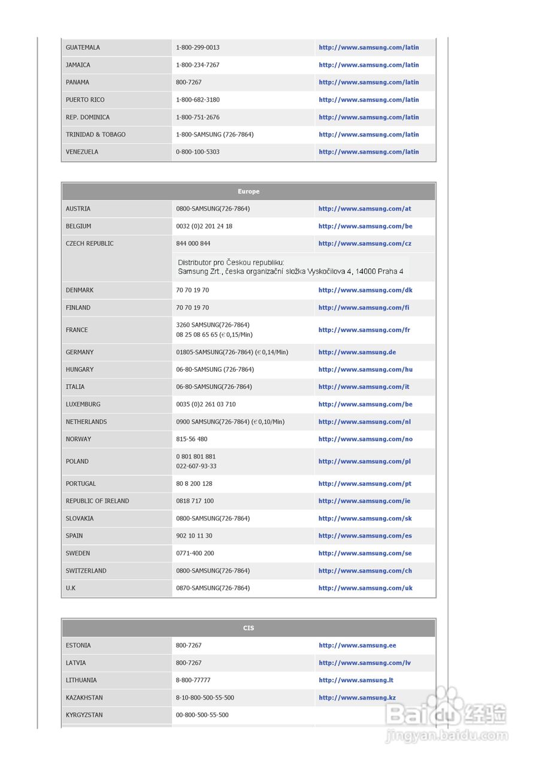Viewport: 542px width, 766px height.
Task: Open the Jamaica samsung.com/latin link
Action: 369,65
